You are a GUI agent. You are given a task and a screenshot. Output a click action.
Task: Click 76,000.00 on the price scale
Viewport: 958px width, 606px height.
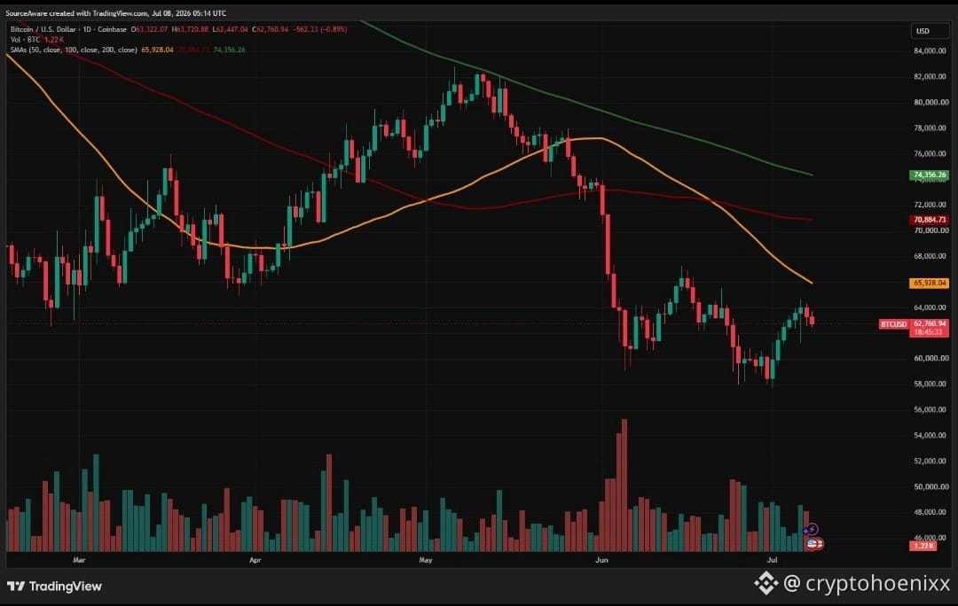pos(931,153)
